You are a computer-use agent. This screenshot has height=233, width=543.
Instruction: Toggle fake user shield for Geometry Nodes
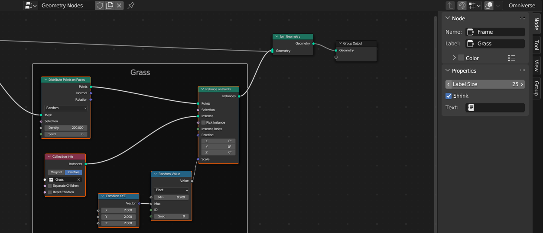(100, 6)
